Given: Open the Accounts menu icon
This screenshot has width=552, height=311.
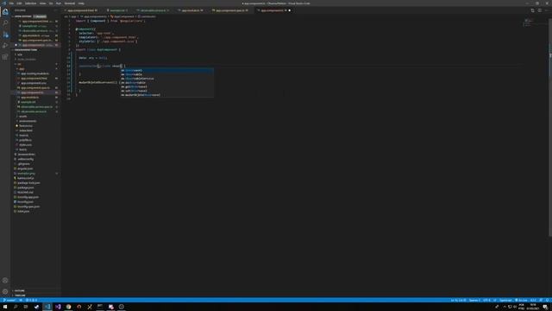Looking at the screenshot, I should coord(5,281).
